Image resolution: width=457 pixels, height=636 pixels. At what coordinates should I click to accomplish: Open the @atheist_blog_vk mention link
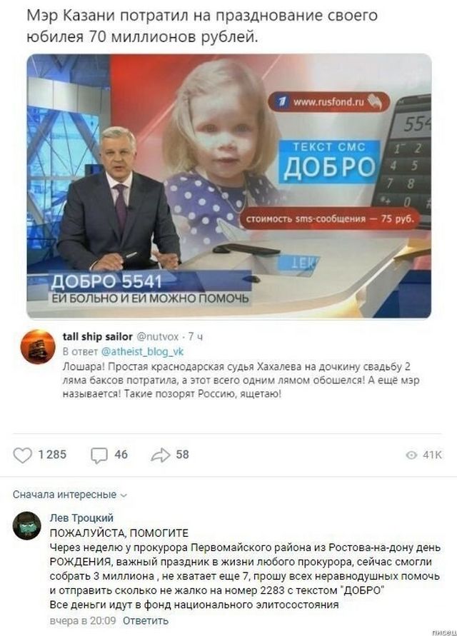tap(142, 352)
